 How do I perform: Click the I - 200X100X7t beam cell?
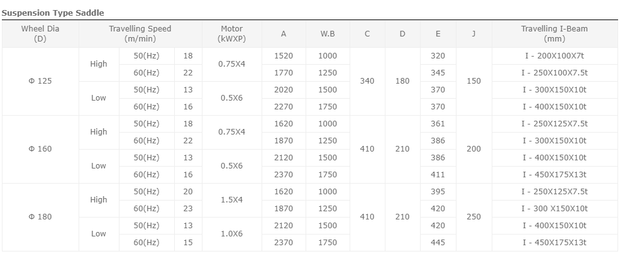coord(555,56)
